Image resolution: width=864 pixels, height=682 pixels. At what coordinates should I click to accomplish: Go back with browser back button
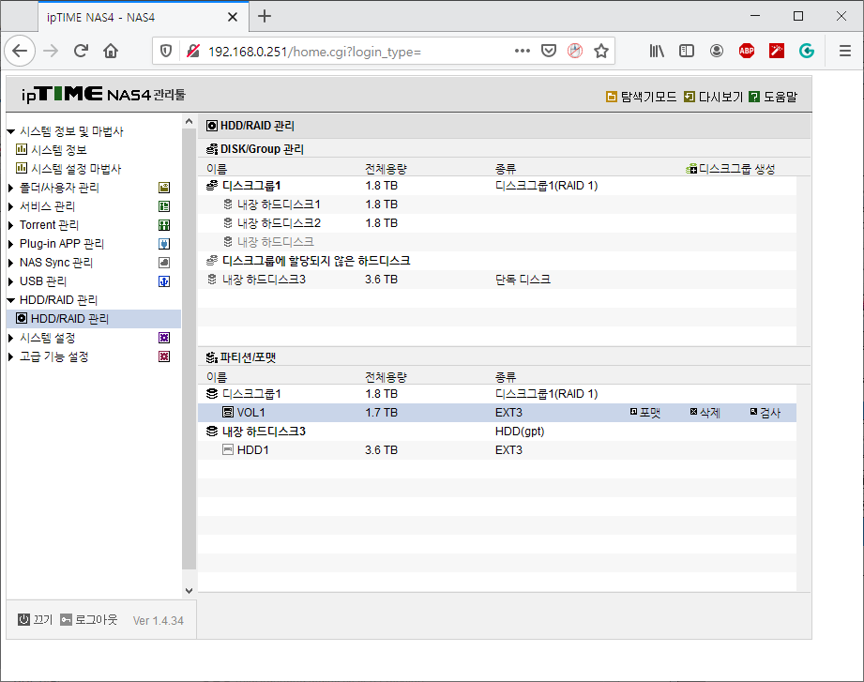[x=20, y=52]
